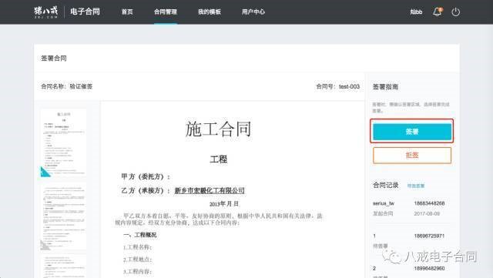Click 签署指南 heading
Screen dimensions: 493x278
385,87
